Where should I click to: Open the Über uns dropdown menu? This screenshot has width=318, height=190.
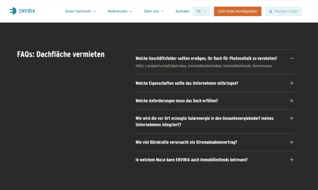(x=154, y=11)
